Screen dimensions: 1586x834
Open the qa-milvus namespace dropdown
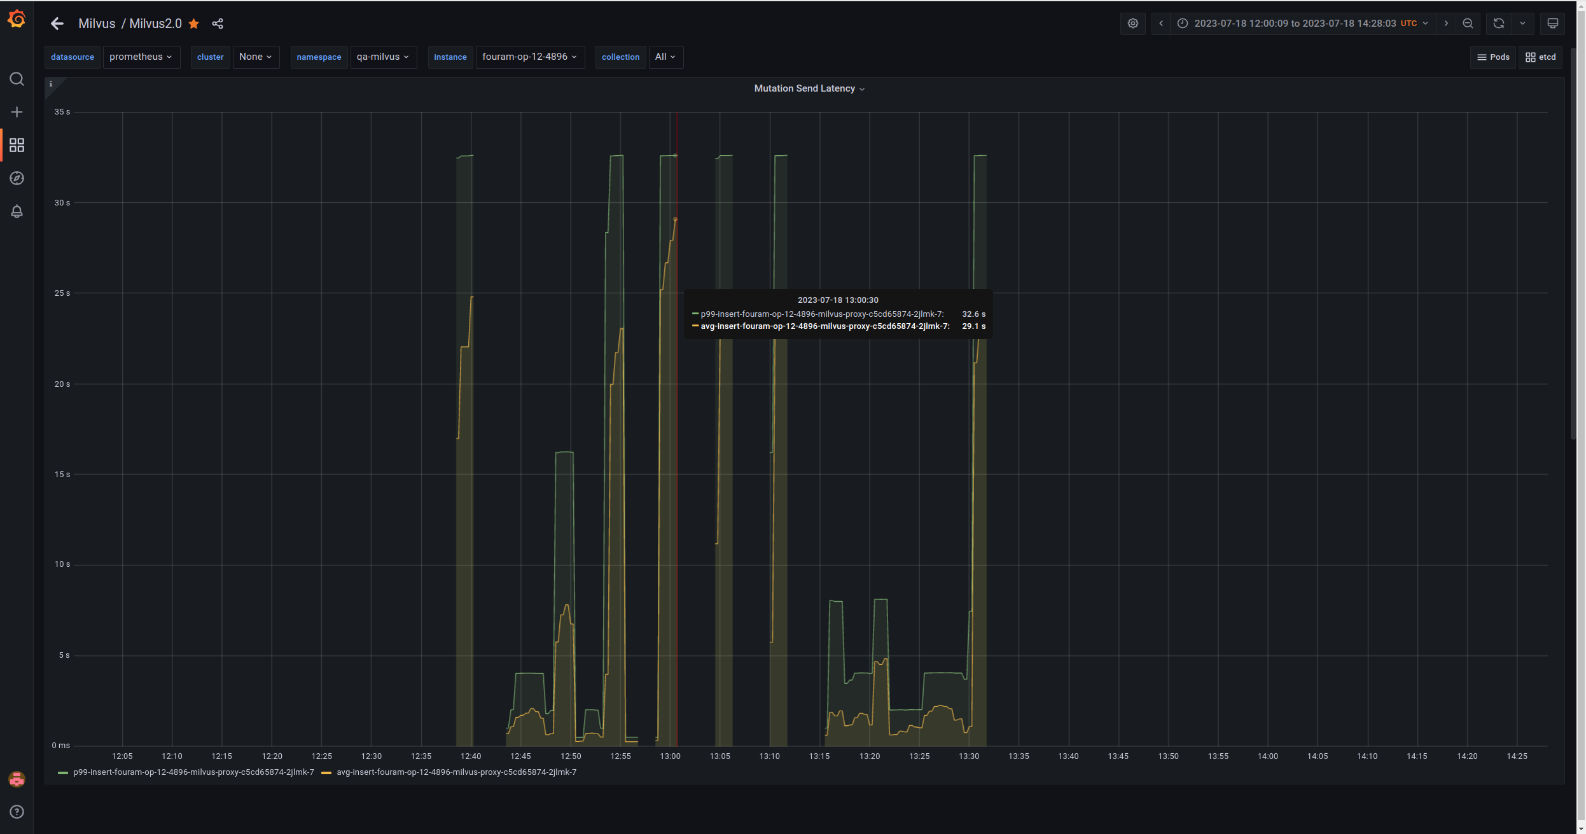(383, 57)
